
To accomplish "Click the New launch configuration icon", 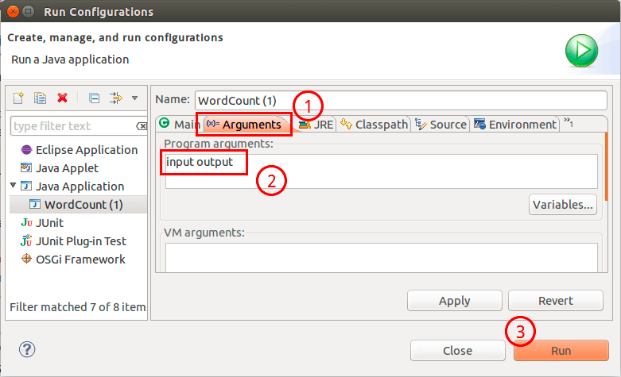I will [18, 98].
